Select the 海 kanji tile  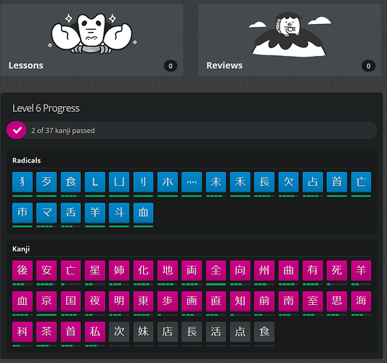[361, 301]
